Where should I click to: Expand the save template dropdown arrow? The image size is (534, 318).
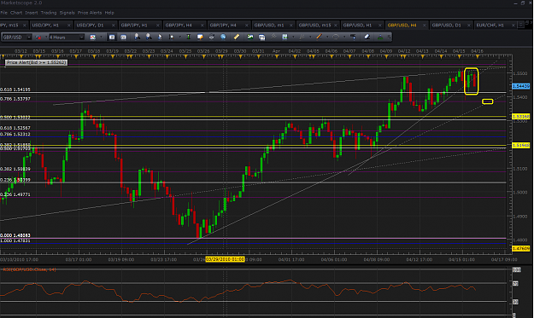point(293,37)
